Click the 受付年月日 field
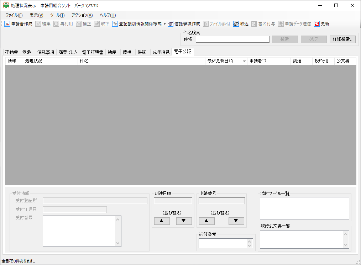The height and width of the screenshot is (265, 361). tap(75, 210)
